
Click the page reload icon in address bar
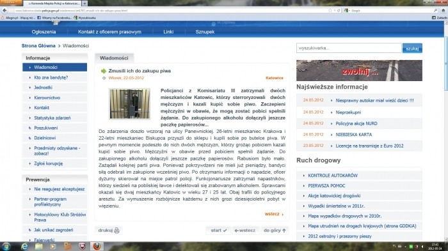point(339,11)
